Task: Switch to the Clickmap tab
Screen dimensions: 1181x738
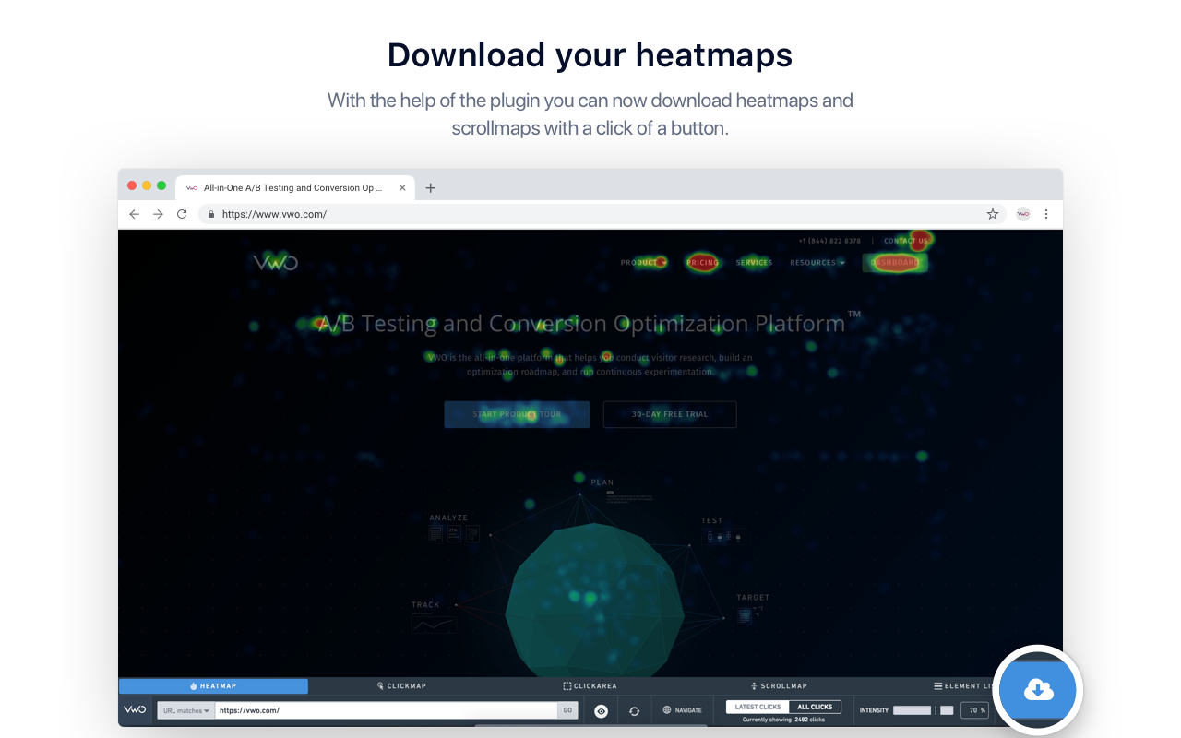Action: pyautogui.click(x=401, y=686)
